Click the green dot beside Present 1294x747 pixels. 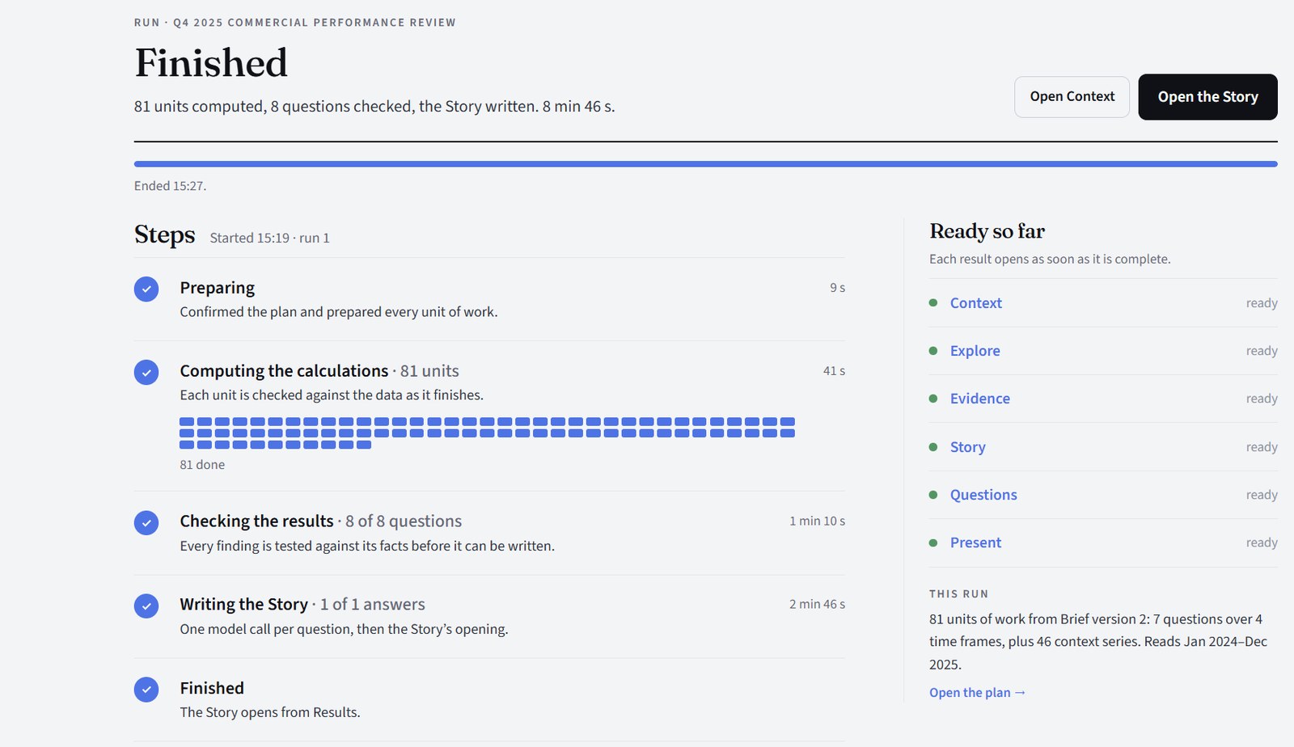pos(933,542)
